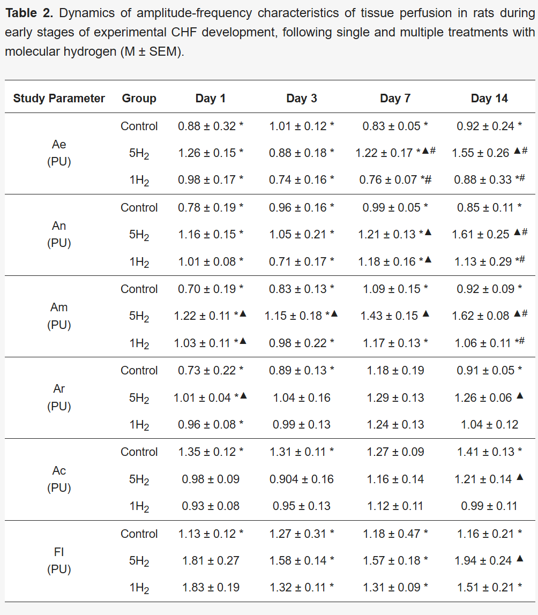Click the "Day 14" column header
Image resolution: width=538 pixels, height=615 pixels.
click(x=489, y=99)
